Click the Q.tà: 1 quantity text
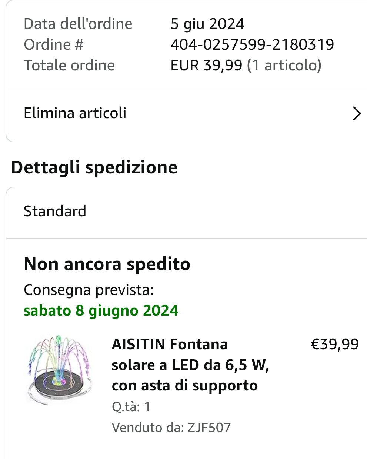 [x=131, y=407]
